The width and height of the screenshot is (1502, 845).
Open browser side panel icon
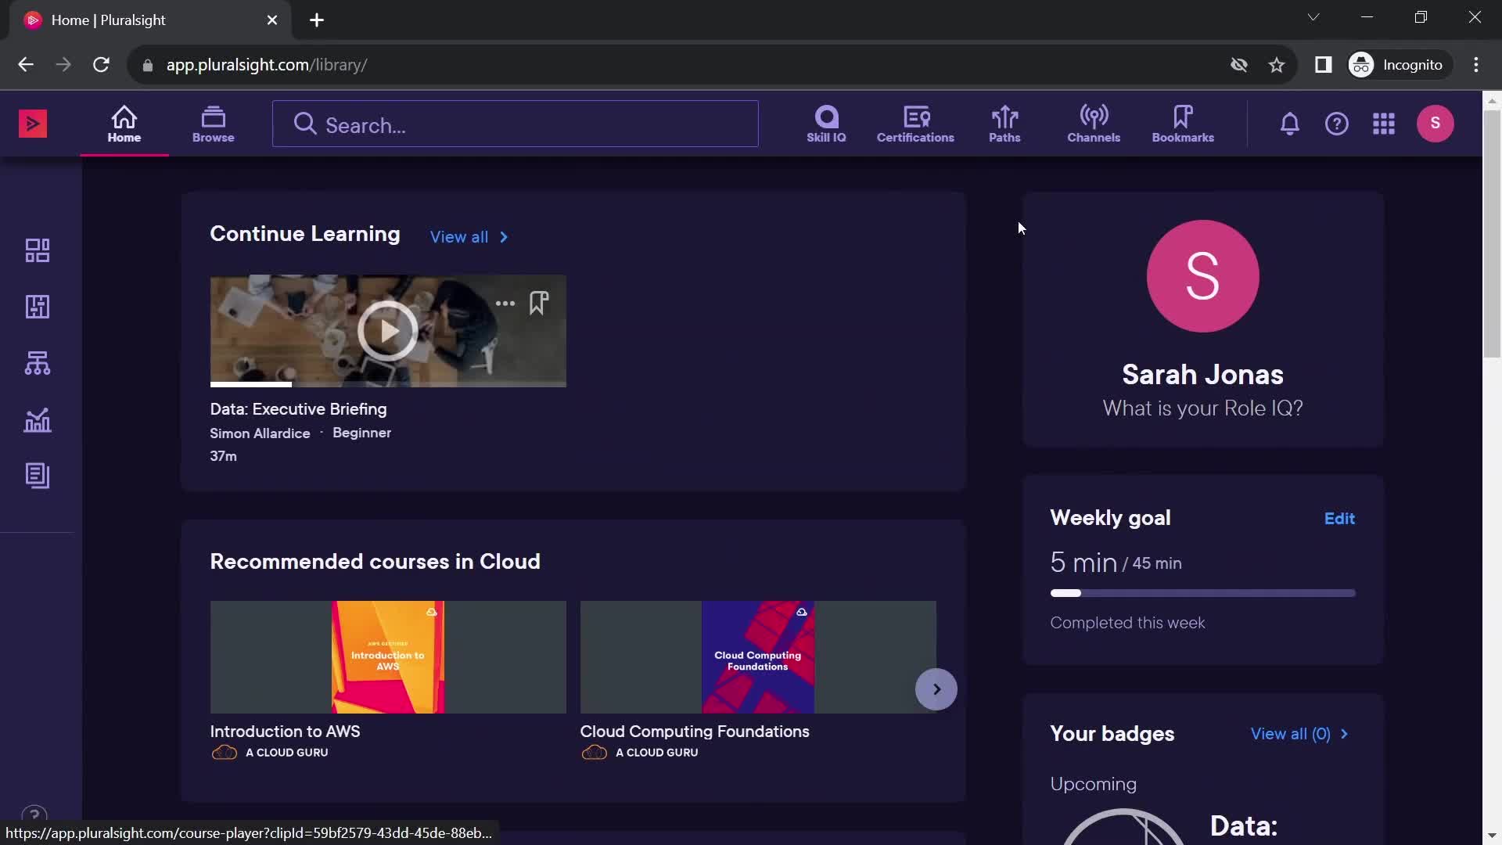pyautogui.click(x=1324, y=65)
